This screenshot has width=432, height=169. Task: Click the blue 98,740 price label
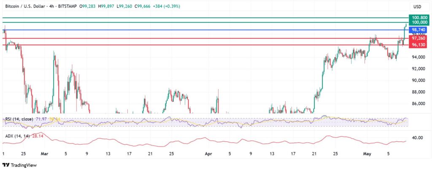pyautogui.click(x=419, y=30)
